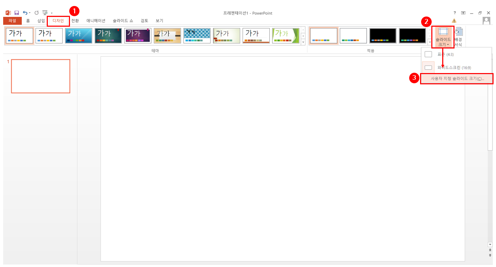This screenshot has width=496, height=267.
Task: Choose the second black variant thumbnail
Action: click(x=412, y=36)
